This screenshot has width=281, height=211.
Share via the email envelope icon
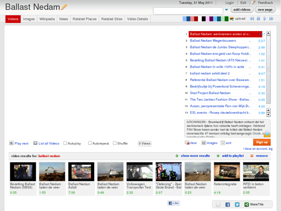[x=218, y=204]
